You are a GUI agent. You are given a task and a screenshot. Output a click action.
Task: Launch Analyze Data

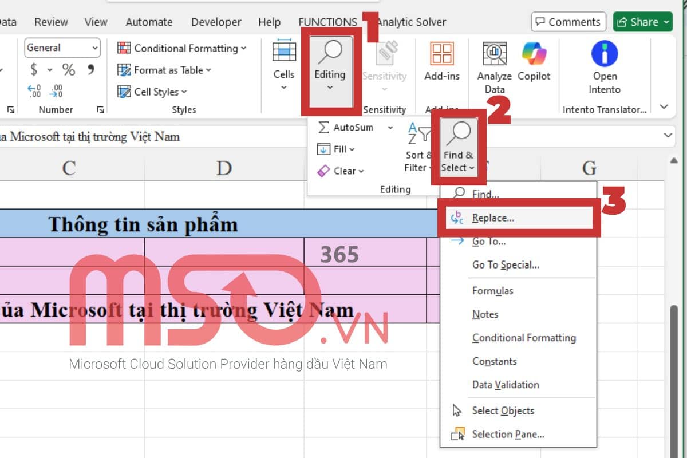(494, 68)
